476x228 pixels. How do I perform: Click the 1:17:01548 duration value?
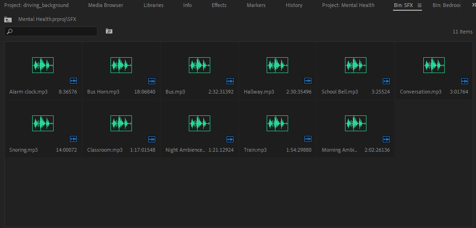143,150
